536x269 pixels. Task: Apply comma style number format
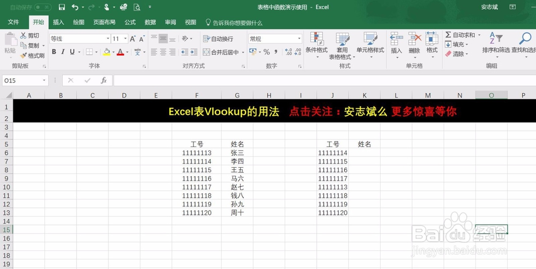[x=276, y=52]
